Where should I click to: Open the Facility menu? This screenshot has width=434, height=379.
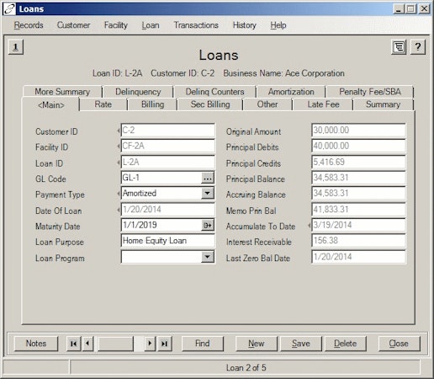(x=116, y=25)
